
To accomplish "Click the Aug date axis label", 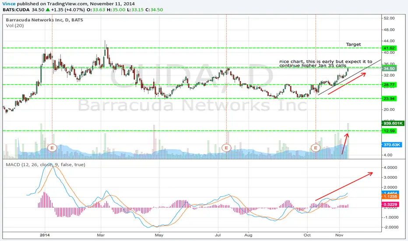I will pyautogui.click(x=249, y=235).
